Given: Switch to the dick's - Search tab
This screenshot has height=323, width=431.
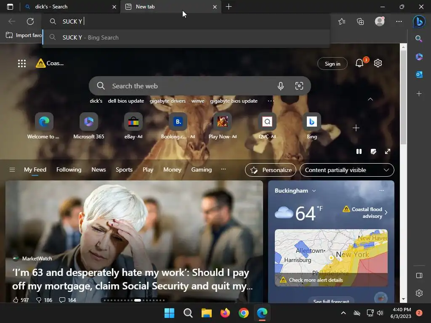Looking at the screenshot, I should (x=70, y=7).
